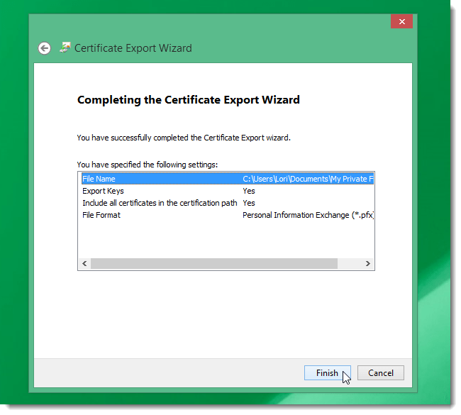Select the File Format row

228,215
